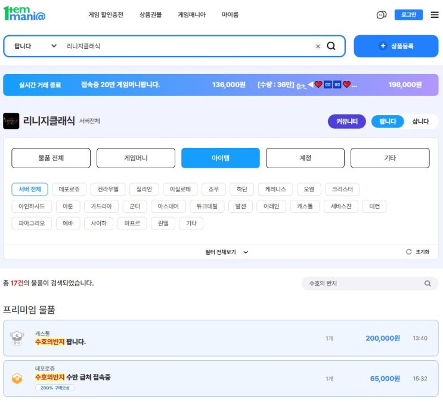Screen dimensions: 443x402
Task: Open the 게임 할인충전 menu
Action: point(106,15)
